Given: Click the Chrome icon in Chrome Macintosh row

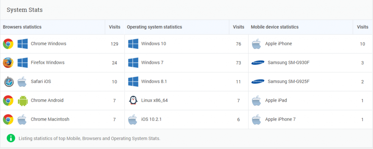Looking at the screenshot, I should click(8, 119).
